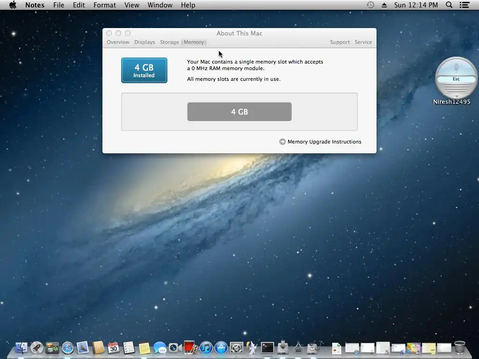Image resolution: width=479 pixels, height=359 pixels.
Task: Open Safari compass icon in Dock
Action: (x=67, y=348)
